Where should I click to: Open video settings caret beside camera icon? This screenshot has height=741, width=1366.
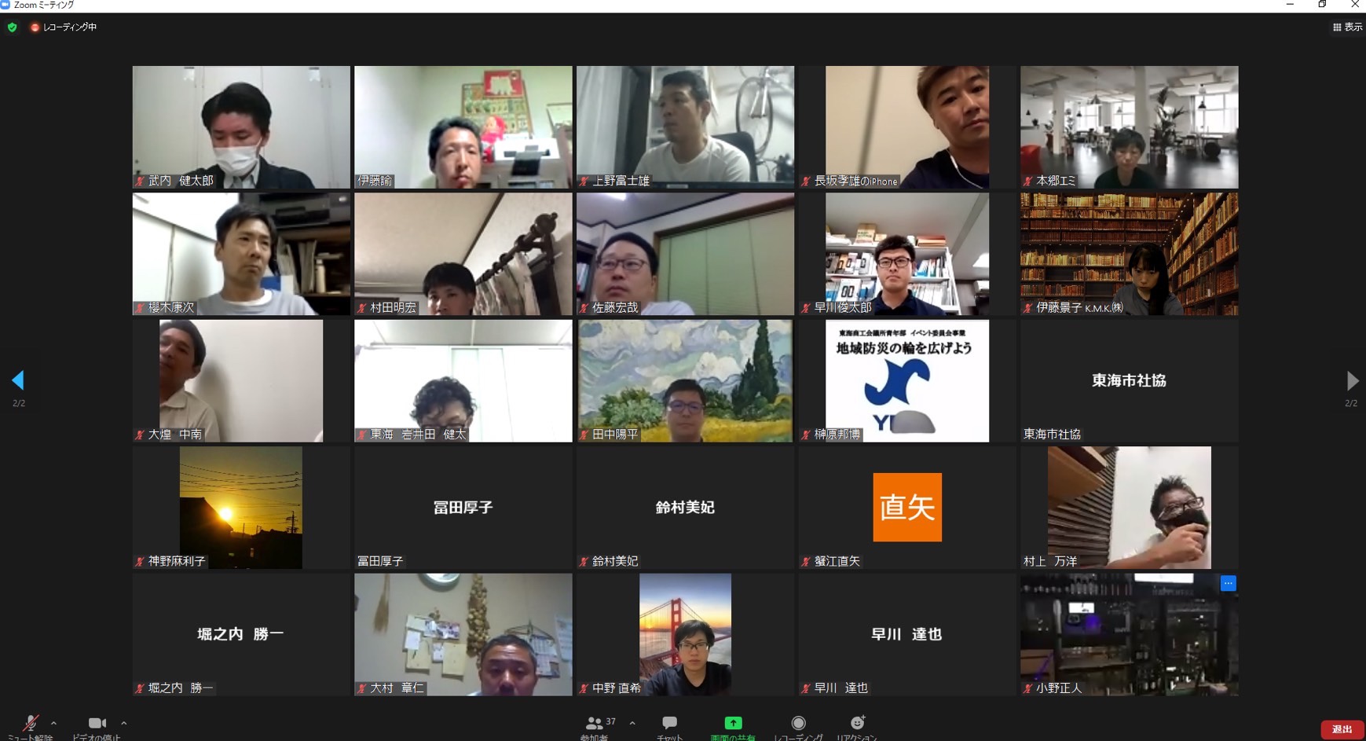tap(123, 724)
